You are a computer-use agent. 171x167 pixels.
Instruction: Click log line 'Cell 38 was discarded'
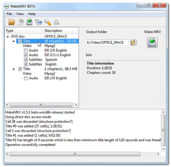point(39,121)
